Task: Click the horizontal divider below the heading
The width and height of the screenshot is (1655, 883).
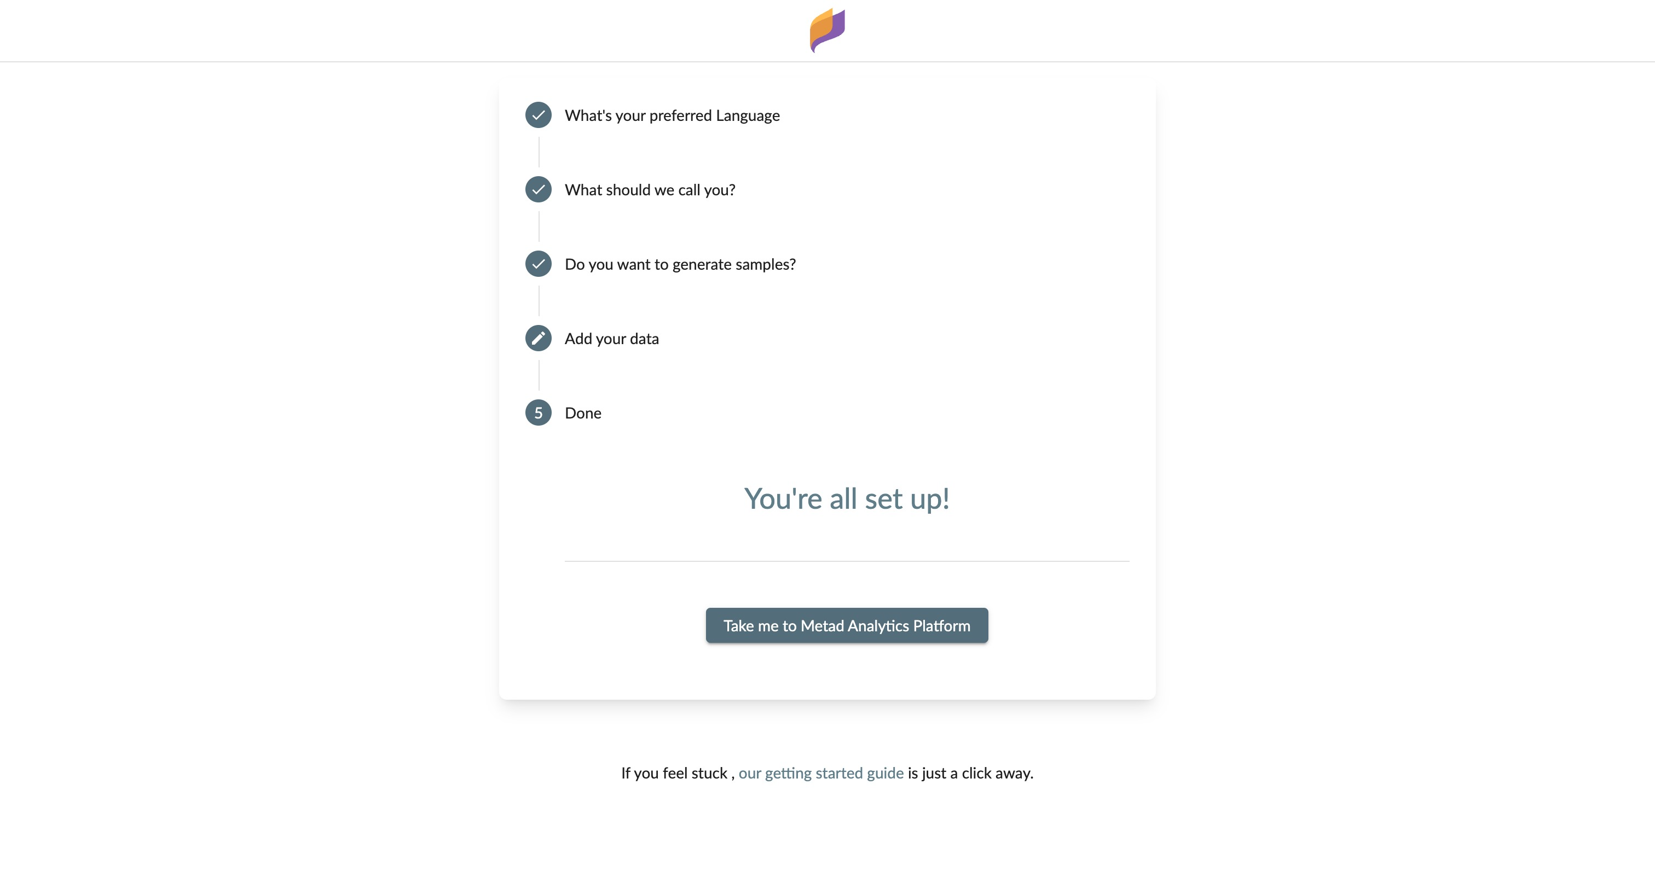Action: pos(847,561)
